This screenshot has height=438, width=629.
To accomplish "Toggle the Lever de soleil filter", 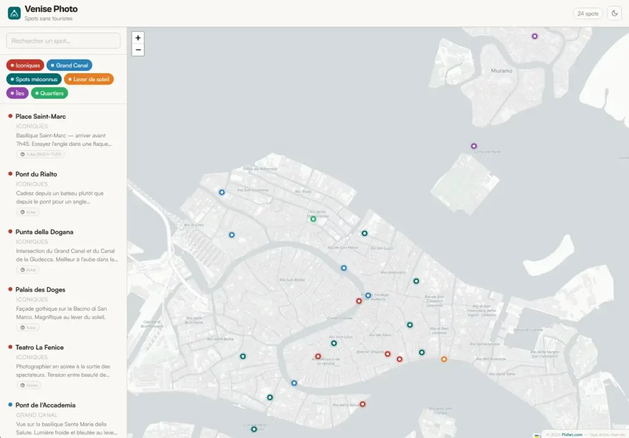I will coord(88,79).
